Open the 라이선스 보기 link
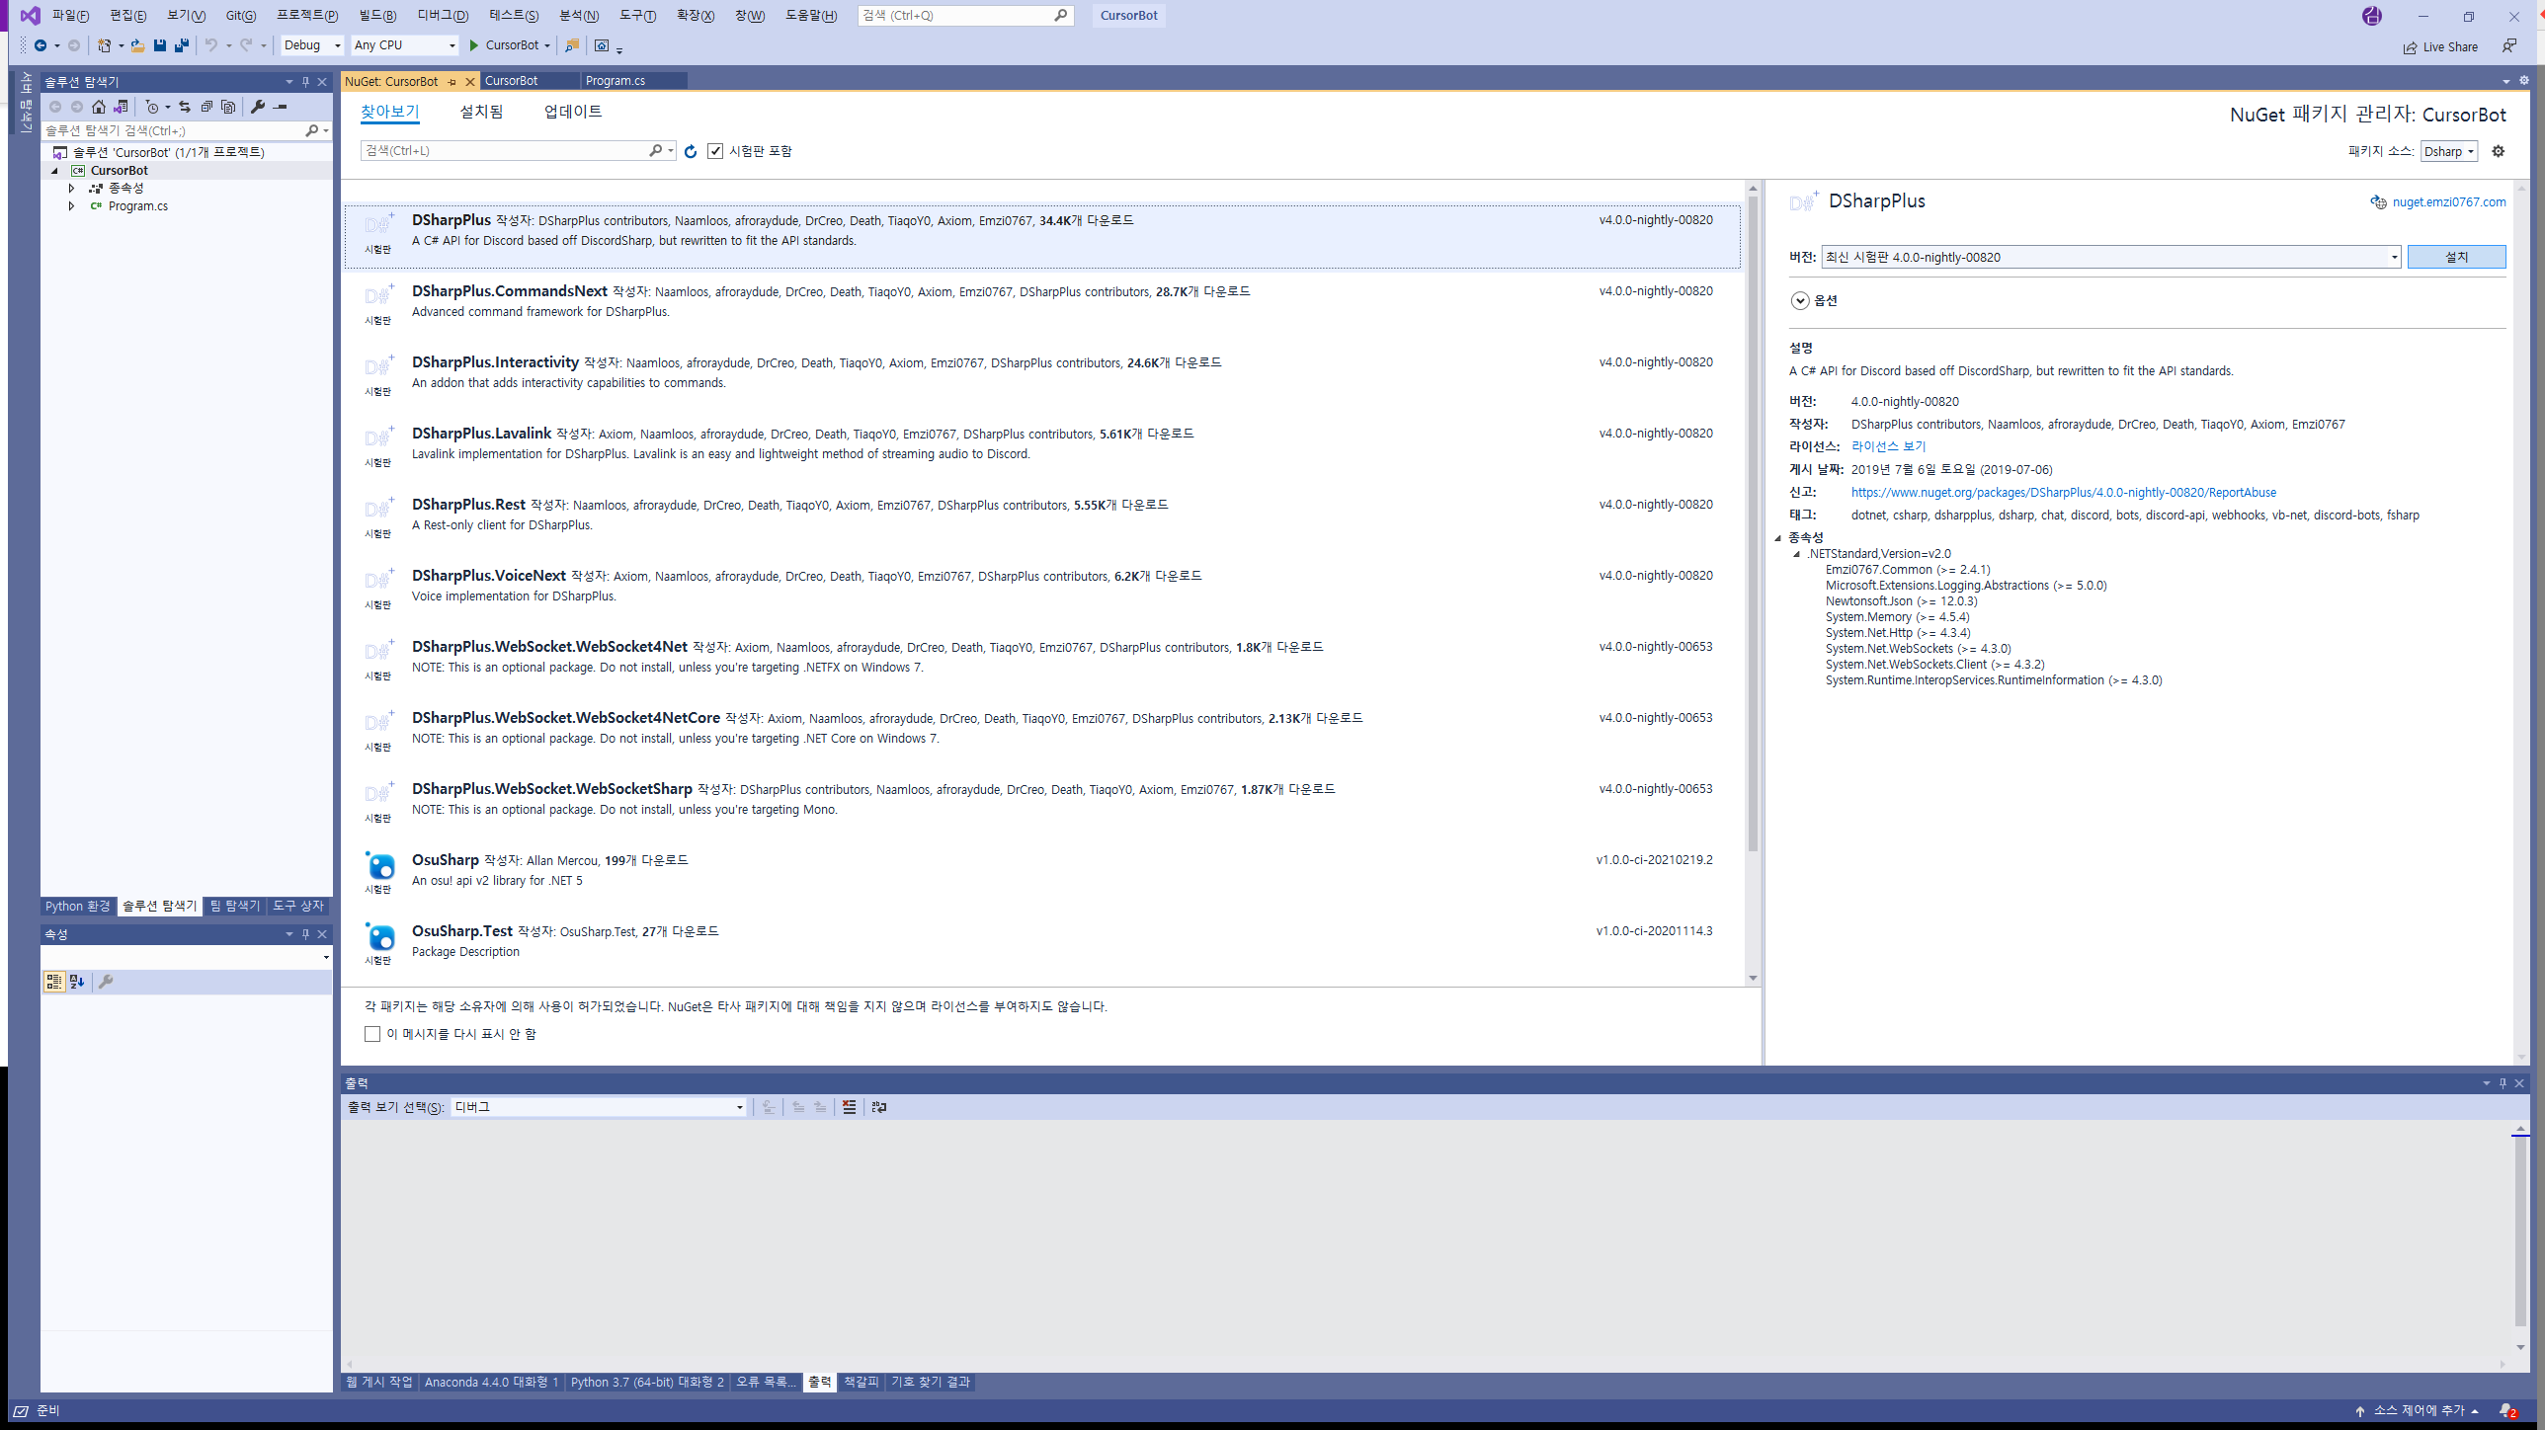This screenshot has height=1430, width=2545. 1888,446
